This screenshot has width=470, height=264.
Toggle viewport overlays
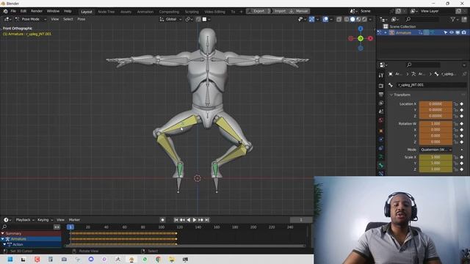tap(325, 19)
